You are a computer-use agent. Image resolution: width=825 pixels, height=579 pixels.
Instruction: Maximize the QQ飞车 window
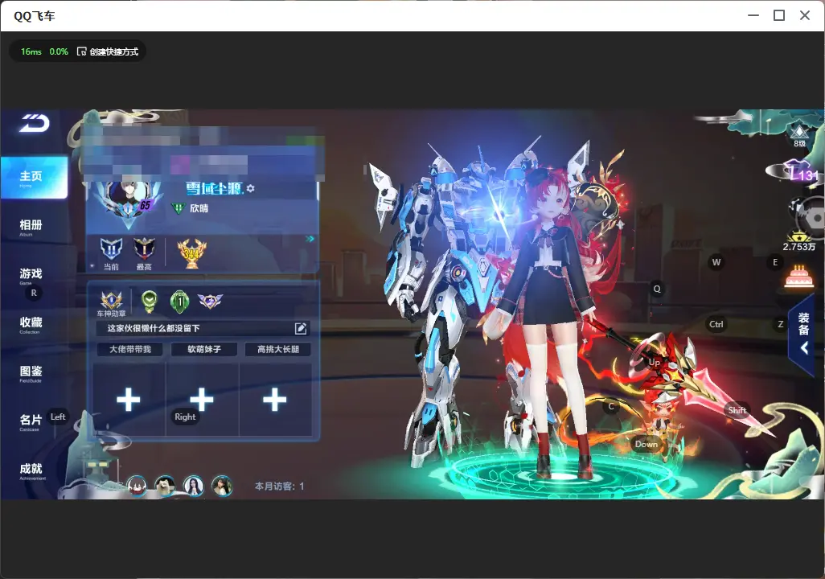pos(779,16)
